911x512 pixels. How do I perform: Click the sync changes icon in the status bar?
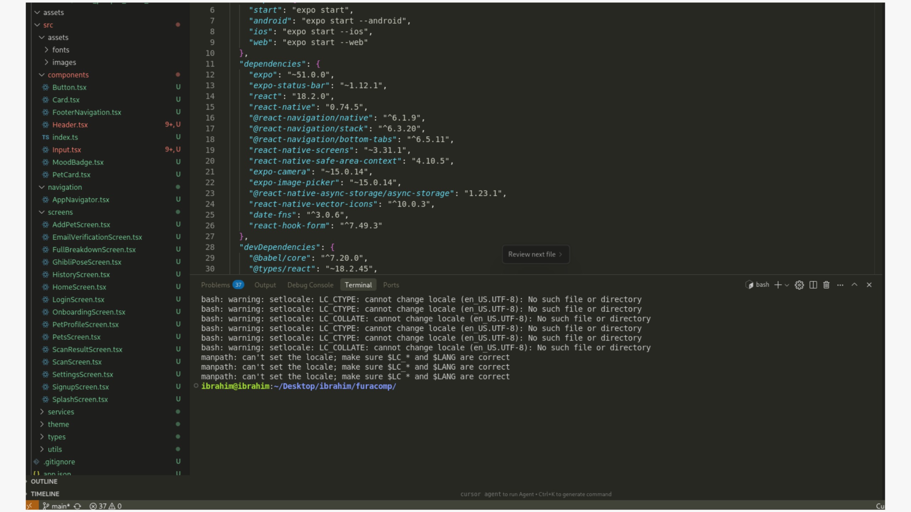pyautogui.click(x=77, y=506)
